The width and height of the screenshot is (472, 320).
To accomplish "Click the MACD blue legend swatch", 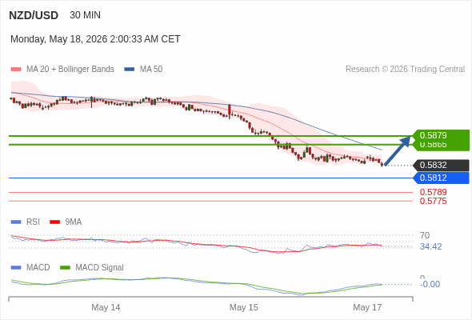I will (16, 268).
